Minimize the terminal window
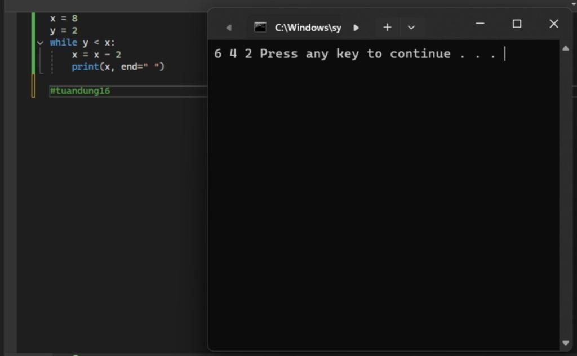 480,24
